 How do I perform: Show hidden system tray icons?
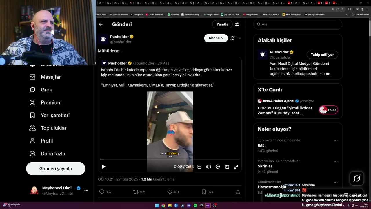tap(344, 206)
